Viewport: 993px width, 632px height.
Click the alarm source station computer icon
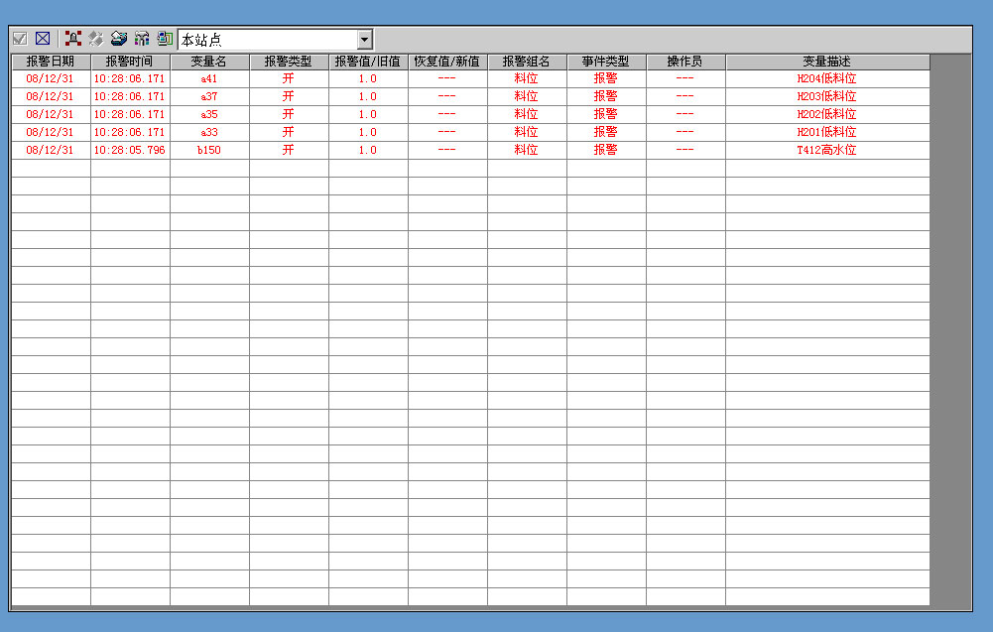(x=165, y=39)
